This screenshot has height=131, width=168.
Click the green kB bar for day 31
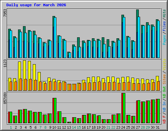(x=158, y=111)
